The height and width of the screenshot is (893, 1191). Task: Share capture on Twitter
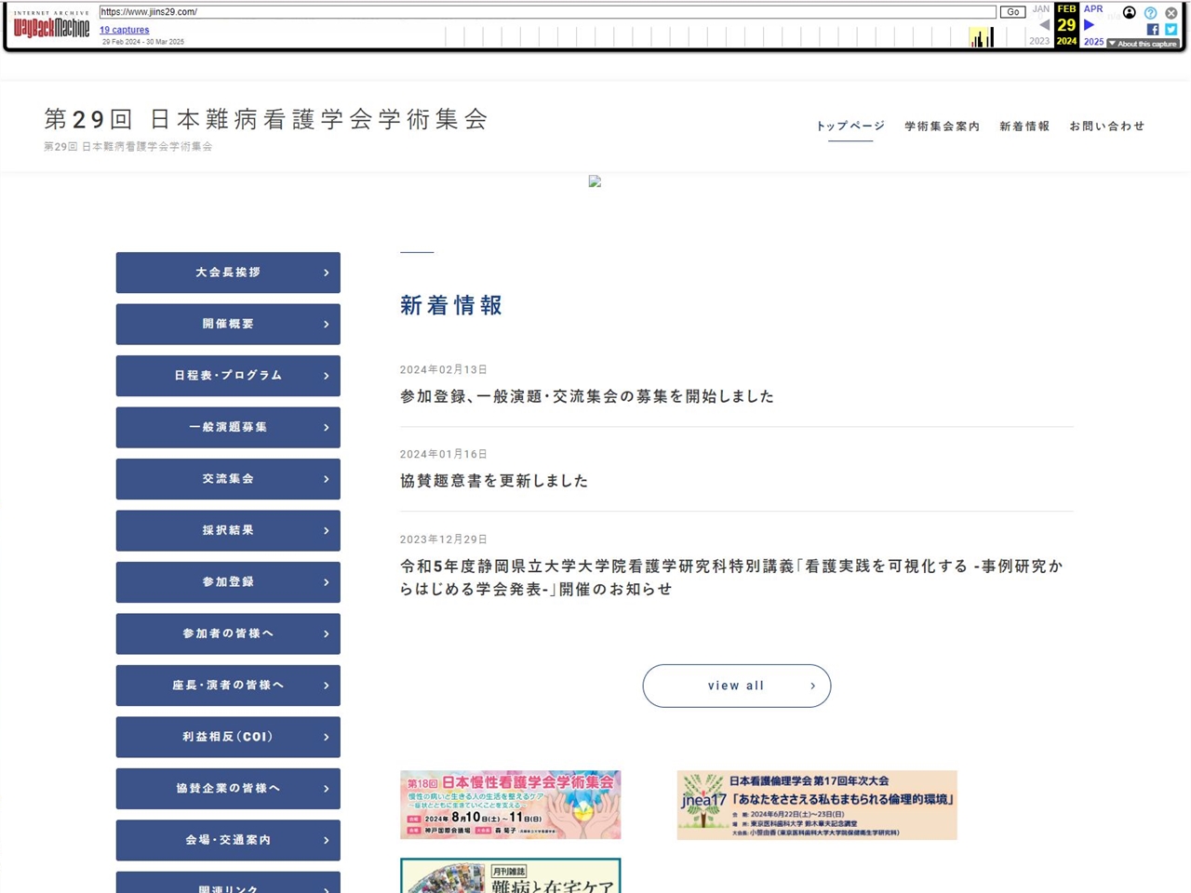(x=1171, y=30)
